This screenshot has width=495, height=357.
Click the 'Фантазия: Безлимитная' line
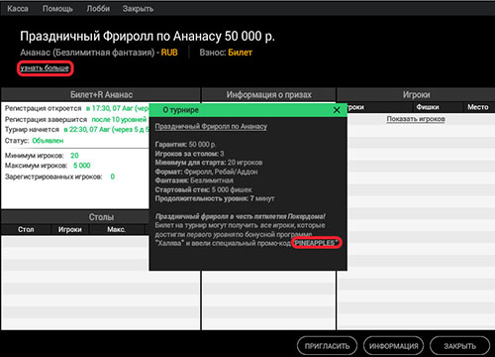[x=194, y=180]
